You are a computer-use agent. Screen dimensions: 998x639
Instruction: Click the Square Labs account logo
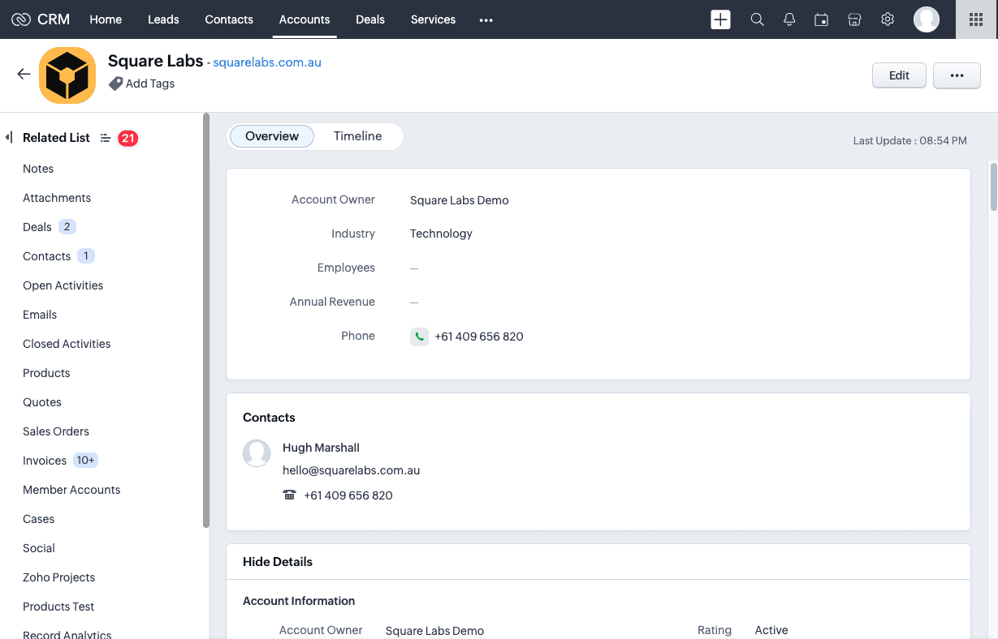pos(67,75)
